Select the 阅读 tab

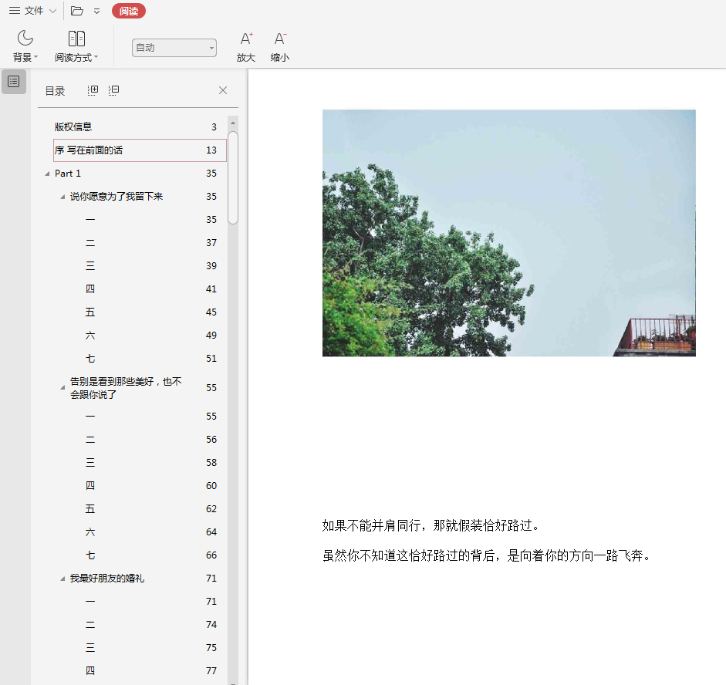129,11
